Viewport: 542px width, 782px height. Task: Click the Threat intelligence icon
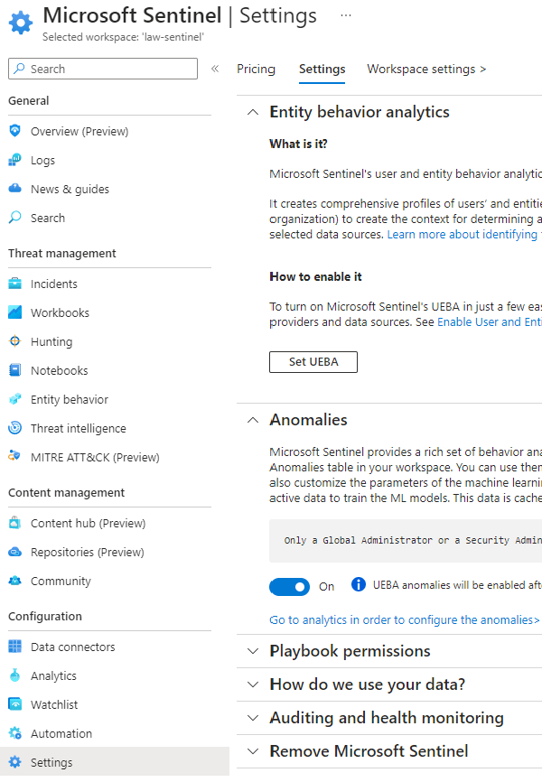(x=14, y=428)
